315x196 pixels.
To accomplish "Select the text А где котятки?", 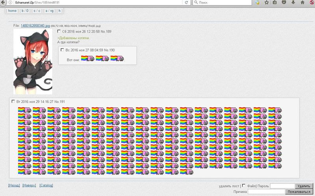I will click(x=68, y=42).
